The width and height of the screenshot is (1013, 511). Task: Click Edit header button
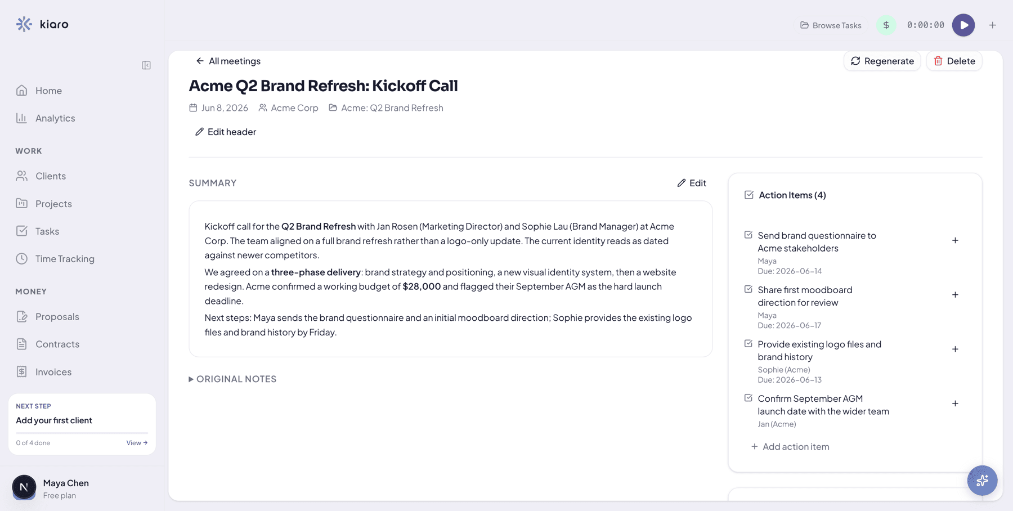tap(225, 132)
